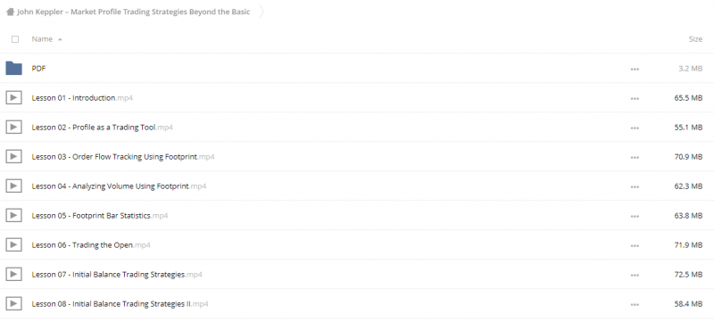Toggle the sort arrow beside the Name header
The image size is (714, 322).
60,39
